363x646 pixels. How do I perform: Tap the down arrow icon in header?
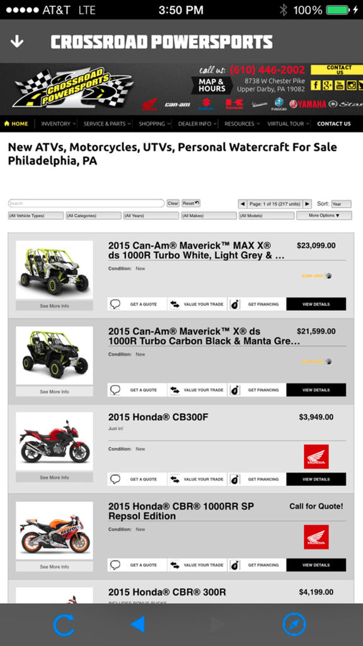[16, 42]
